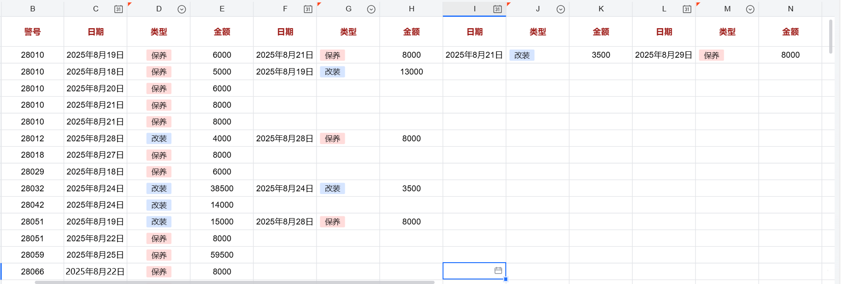Select the cell with amount 59500
Viewport: 841px width, 284px height.
222,255
